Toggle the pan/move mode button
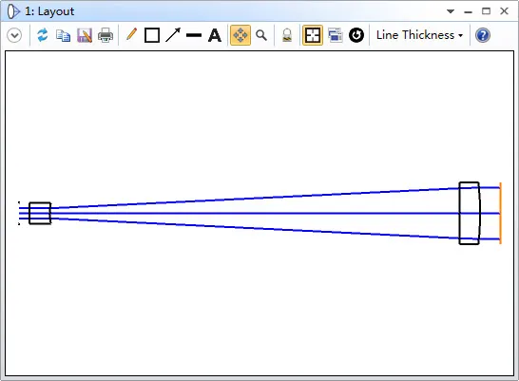Viewport: 519px width, 381px height. [240, 35]
